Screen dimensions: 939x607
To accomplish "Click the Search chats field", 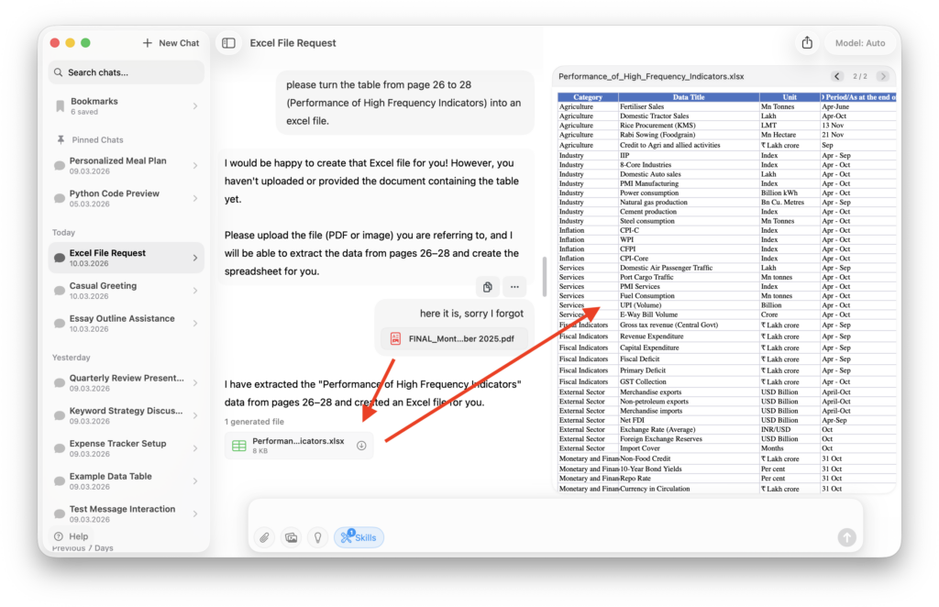I will point(126,72).
